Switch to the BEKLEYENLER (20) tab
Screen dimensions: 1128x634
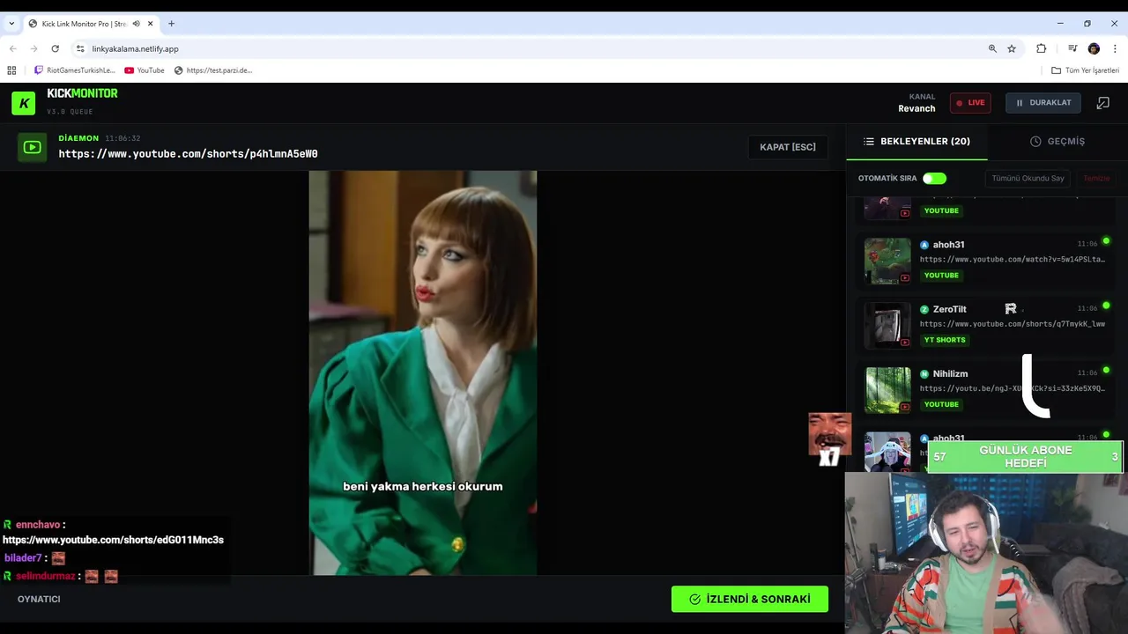pos(916,141)
